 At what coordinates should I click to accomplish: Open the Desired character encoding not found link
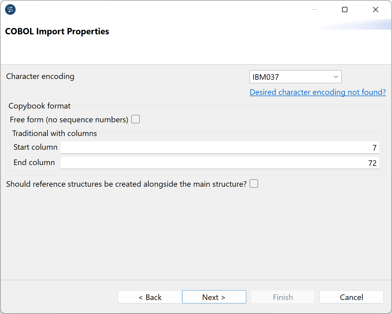coord(318,92)
